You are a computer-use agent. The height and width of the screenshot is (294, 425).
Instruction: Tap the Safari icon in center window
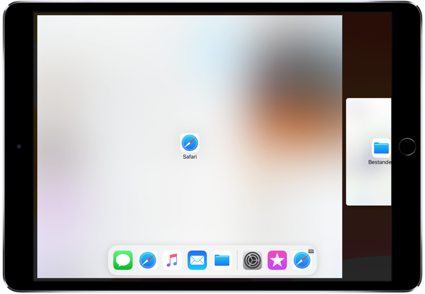[x=190, y=142]
